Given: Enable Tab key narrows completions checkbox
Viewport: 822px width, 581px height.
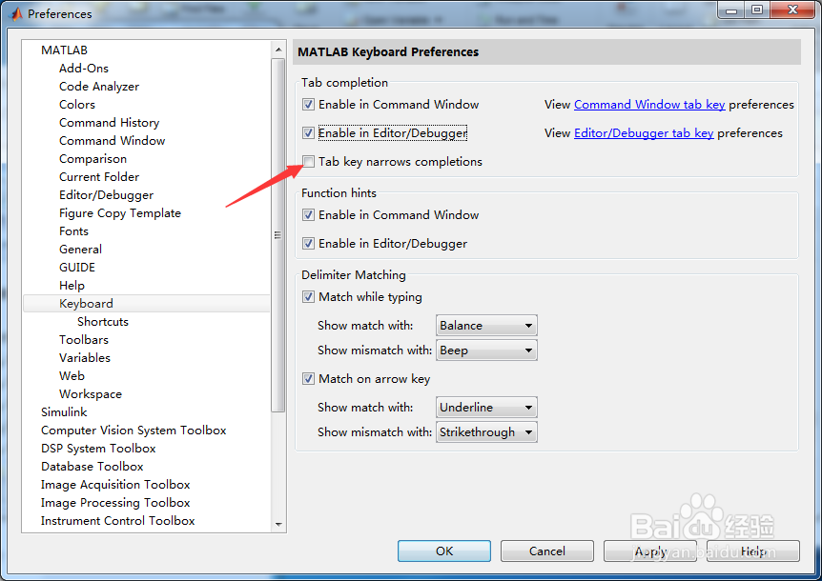Looking at the screenshot, I should pos(308,162).
